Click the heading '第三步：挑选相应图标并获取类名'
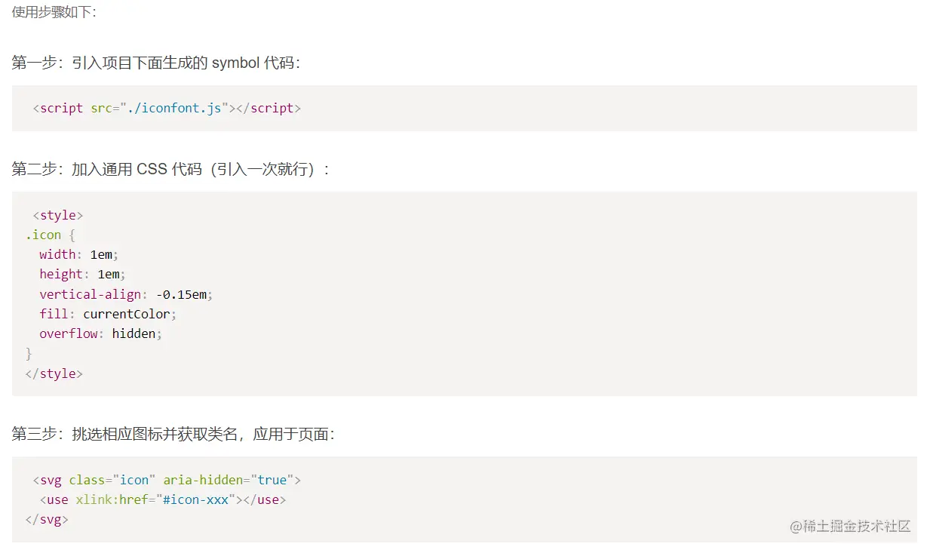The width and height of the screenshot is (927, 550). coord(173,434)
